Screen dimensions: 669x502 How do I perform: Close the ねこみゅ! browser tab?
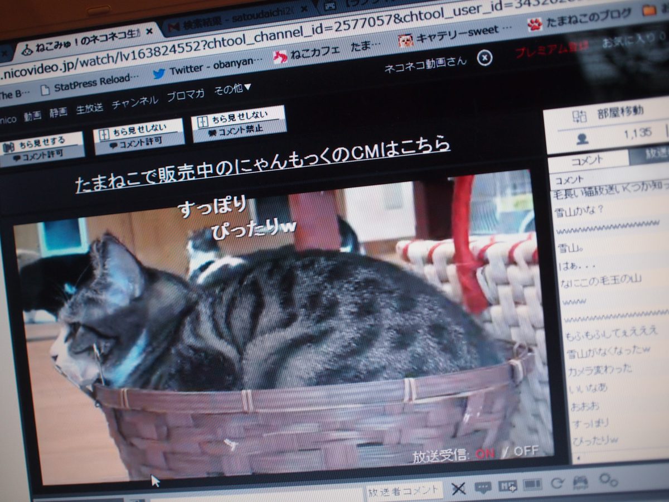pyautogui.click(x=149, y=32)
